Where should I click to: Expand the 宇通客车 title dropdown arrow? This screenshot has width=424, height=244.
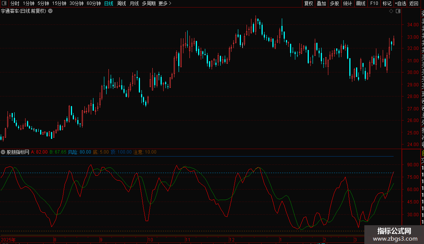[x=50, y=11]
